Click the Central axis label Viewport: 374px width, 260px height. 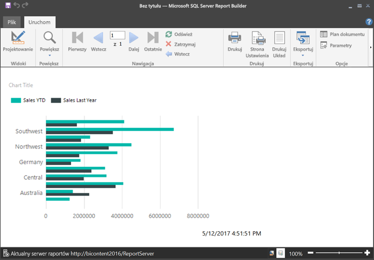tap(33, 177)
